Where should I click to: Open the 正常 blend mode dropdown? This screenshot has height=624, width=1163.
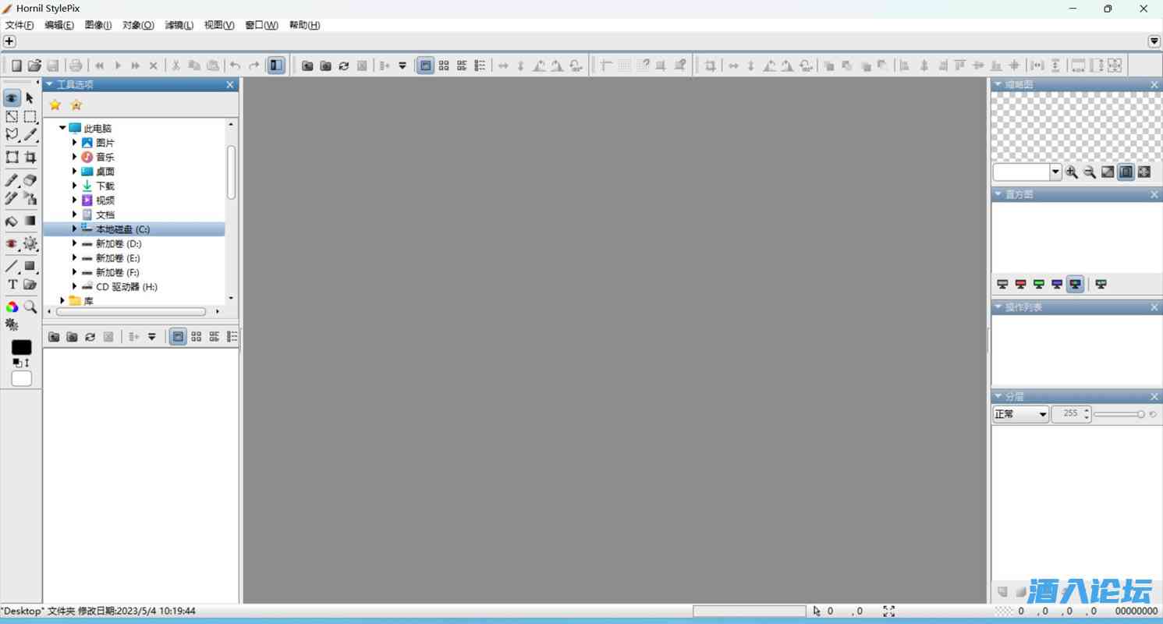(1020, 414)
